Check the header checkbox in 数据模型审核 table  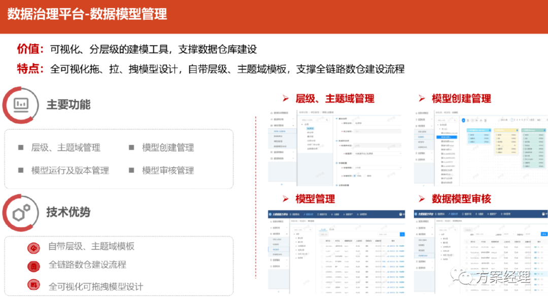coord(466,242)
